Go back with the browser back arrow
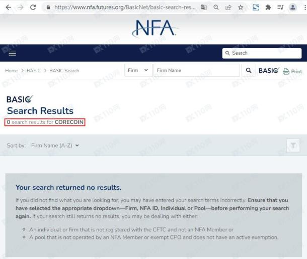The image size is (307, 259). [x=8, y=8]
